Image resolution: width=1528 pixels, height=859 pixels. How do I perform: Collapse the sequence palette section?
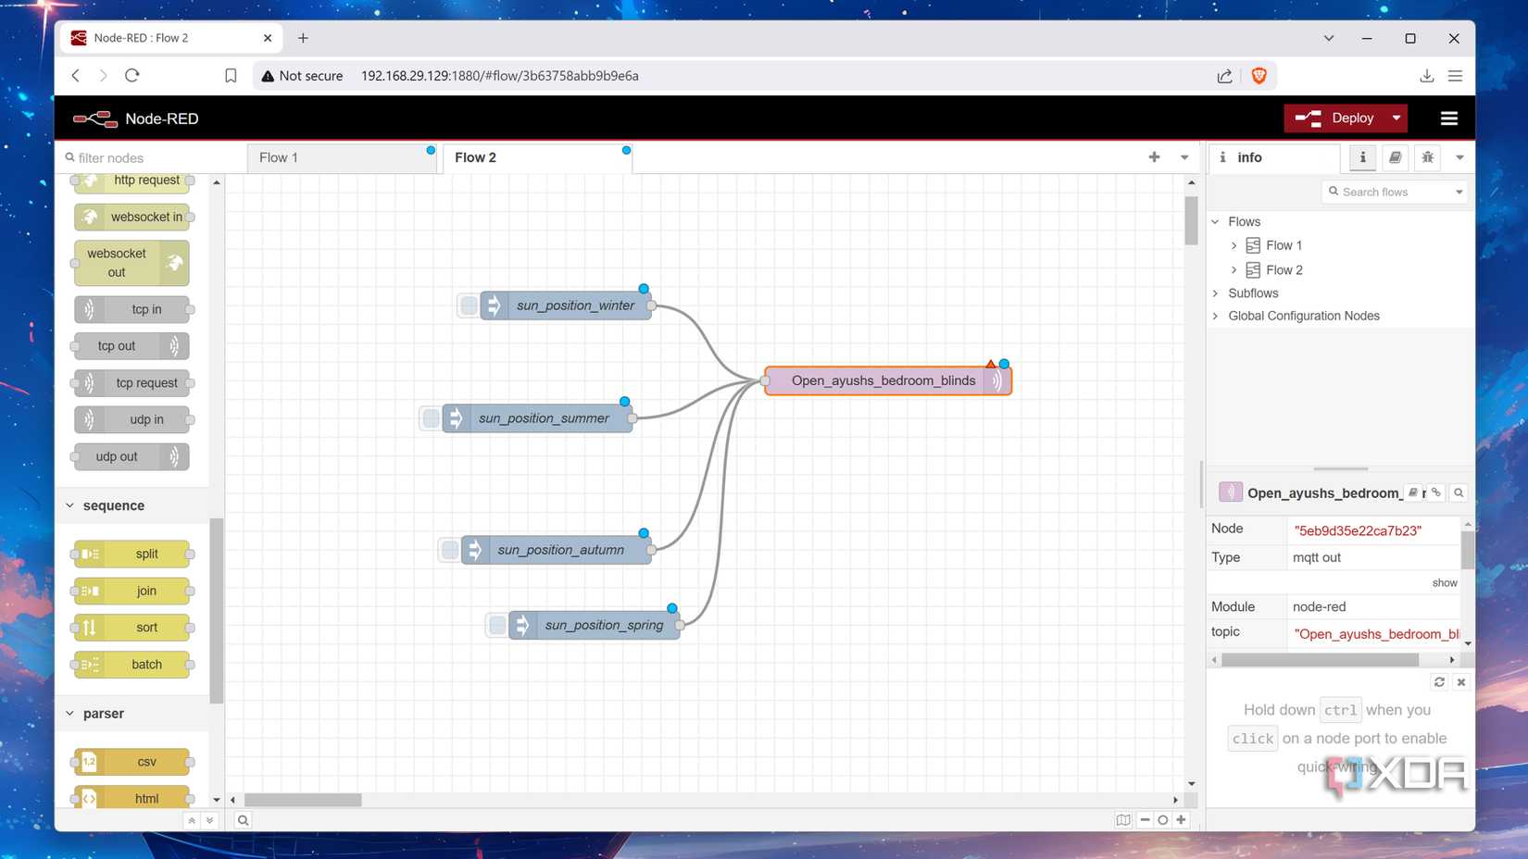pyautogui.click(x=69, y=504)
